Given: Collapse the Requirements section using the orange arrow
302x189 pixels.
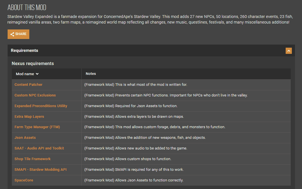Looking at the screenshot, I should click(x=288, y=51).
